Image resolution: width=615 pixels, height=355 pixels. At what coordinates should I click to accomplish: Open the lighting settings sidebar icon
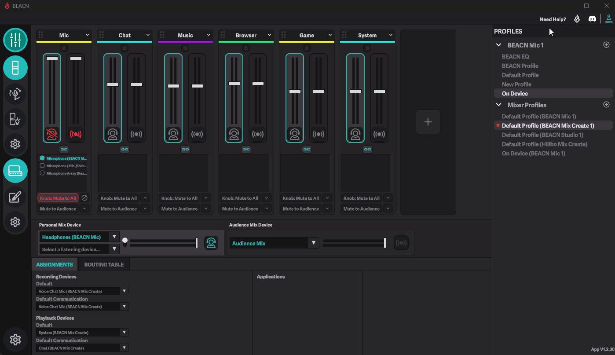click(x=15, y=119)
